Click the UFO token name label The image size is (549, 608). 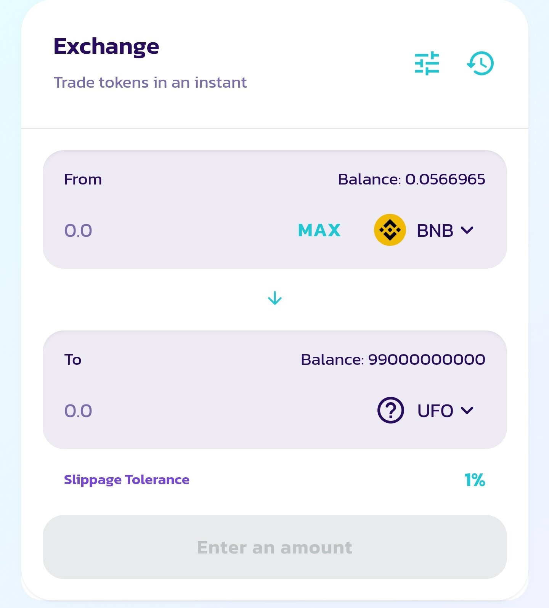[435, 411]
